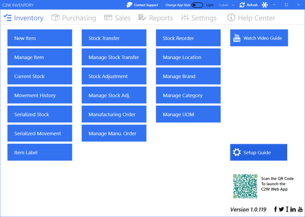Click the asterisk icon in title bar
The height and width of the screenshot is (217, 305).
[x=264, y=5]
